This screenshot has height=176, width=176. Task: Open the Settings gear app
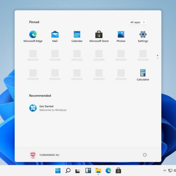tap(143, 37)
